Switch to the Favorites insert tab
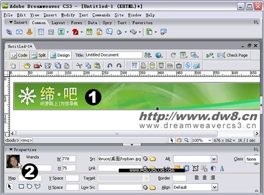Viewport: 264px width, 195px height. tap(143, 23)
